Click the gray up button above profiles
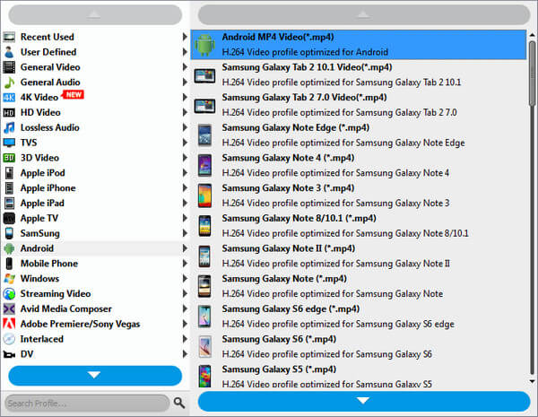This screenshot has height=417, width=538. [364, 14]
